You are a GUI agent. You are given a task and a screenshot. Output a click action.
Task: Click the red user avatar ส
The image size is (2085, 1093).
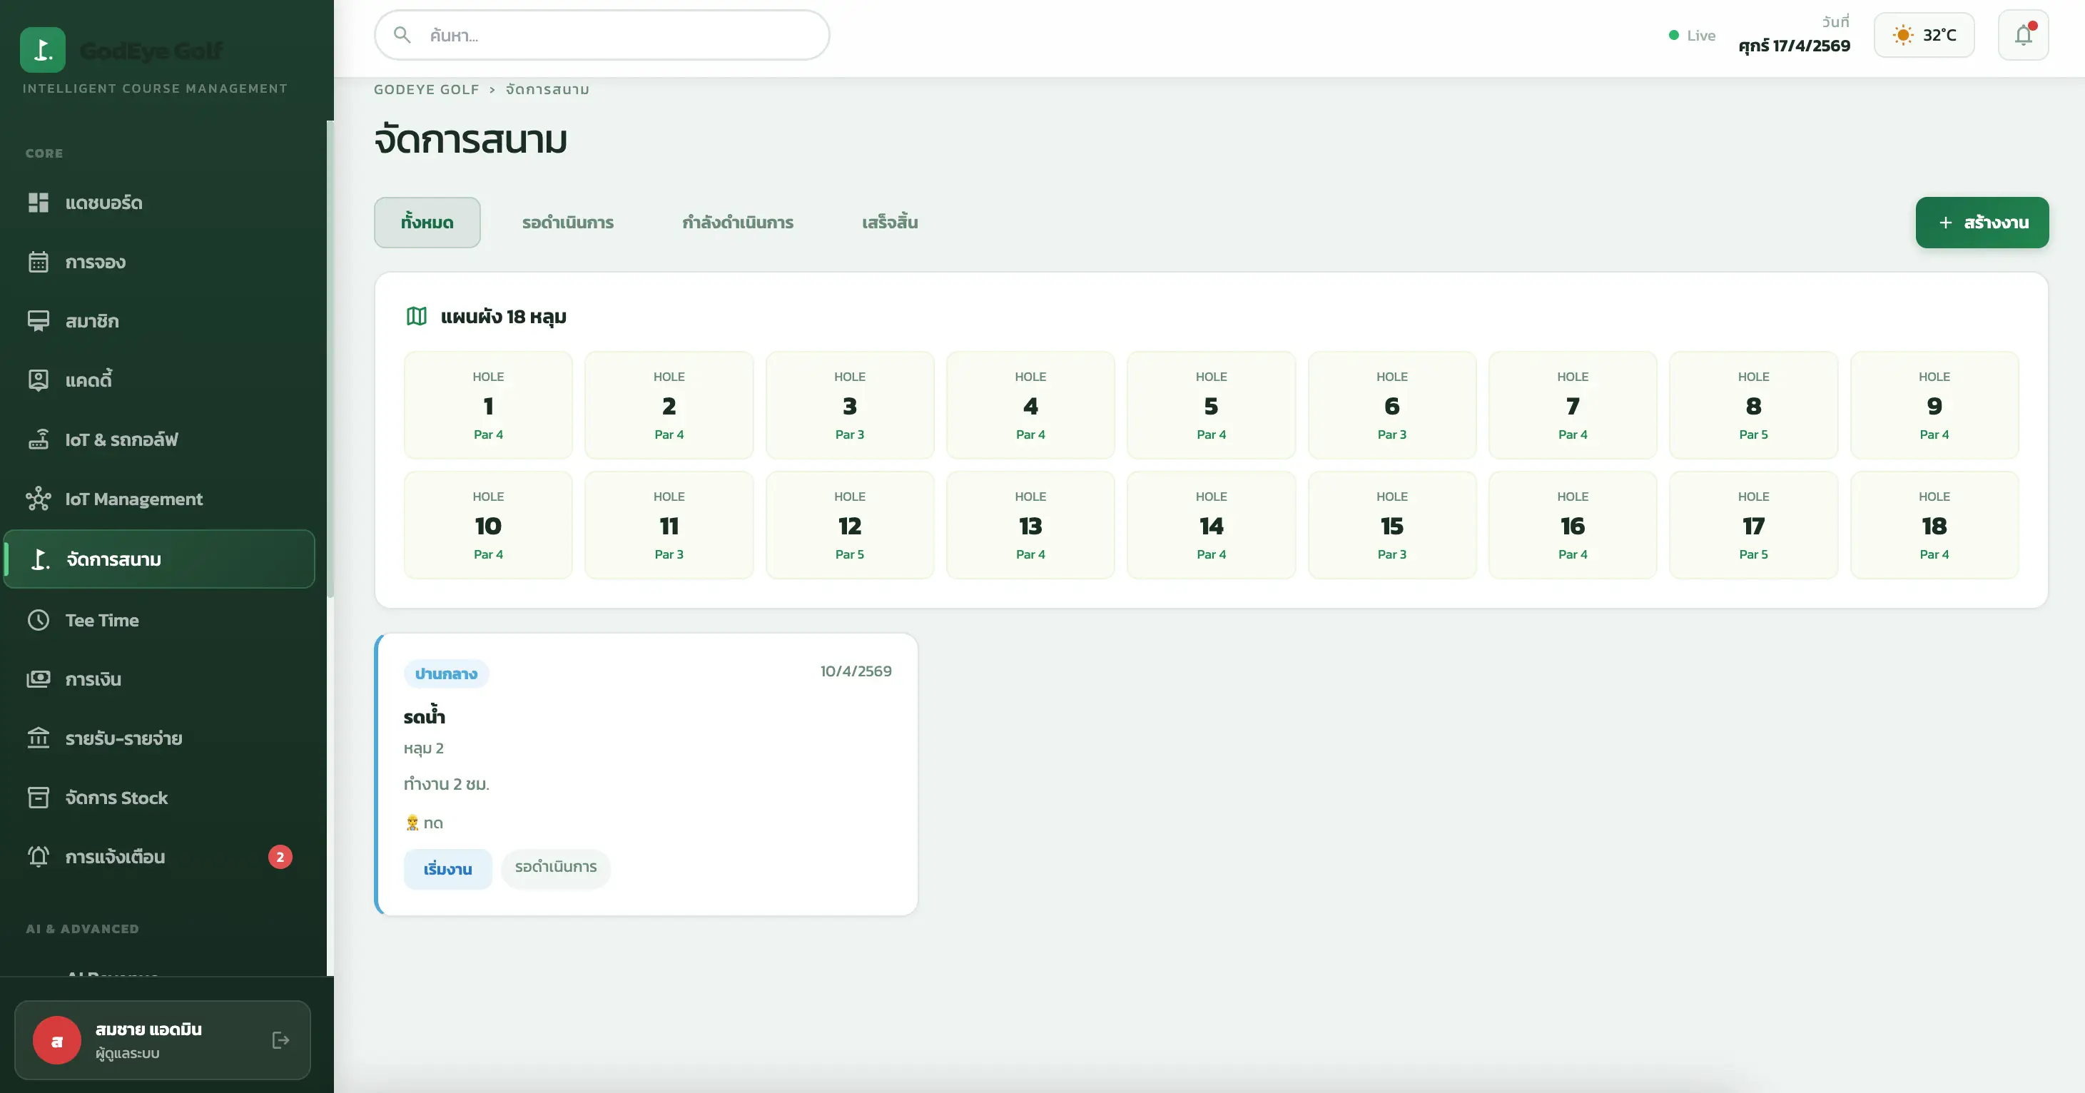click(56, 1040)
